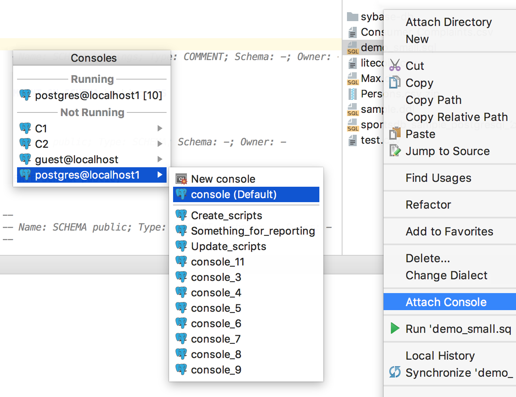The height and width of the screenshot is (397, 516).
Task: Click the elephant icon beside Create_scripts
Action: point(181,216)
